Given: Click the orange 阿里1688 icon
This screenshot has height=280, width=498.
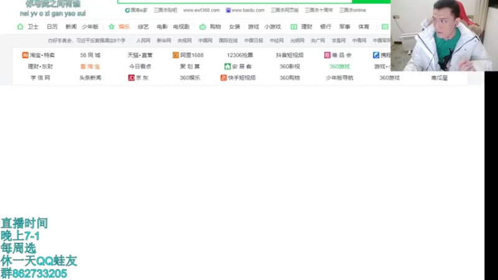Looking at the screenshot, I should click(176, 55).
